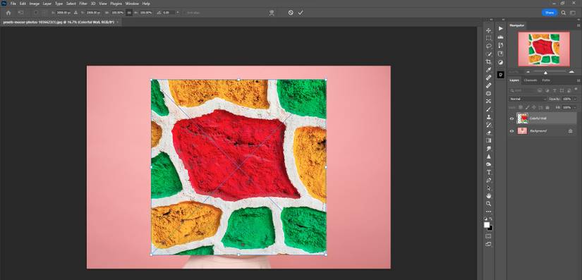The height and width of the screenshot is (280, 582).
Task: Toggle the Anti-alias checkbox
Action: 184,13
